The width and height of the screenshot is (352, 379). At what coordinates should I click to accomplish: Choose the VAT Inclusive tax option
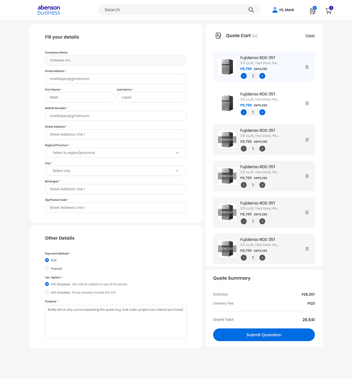[x=47, y=292]
